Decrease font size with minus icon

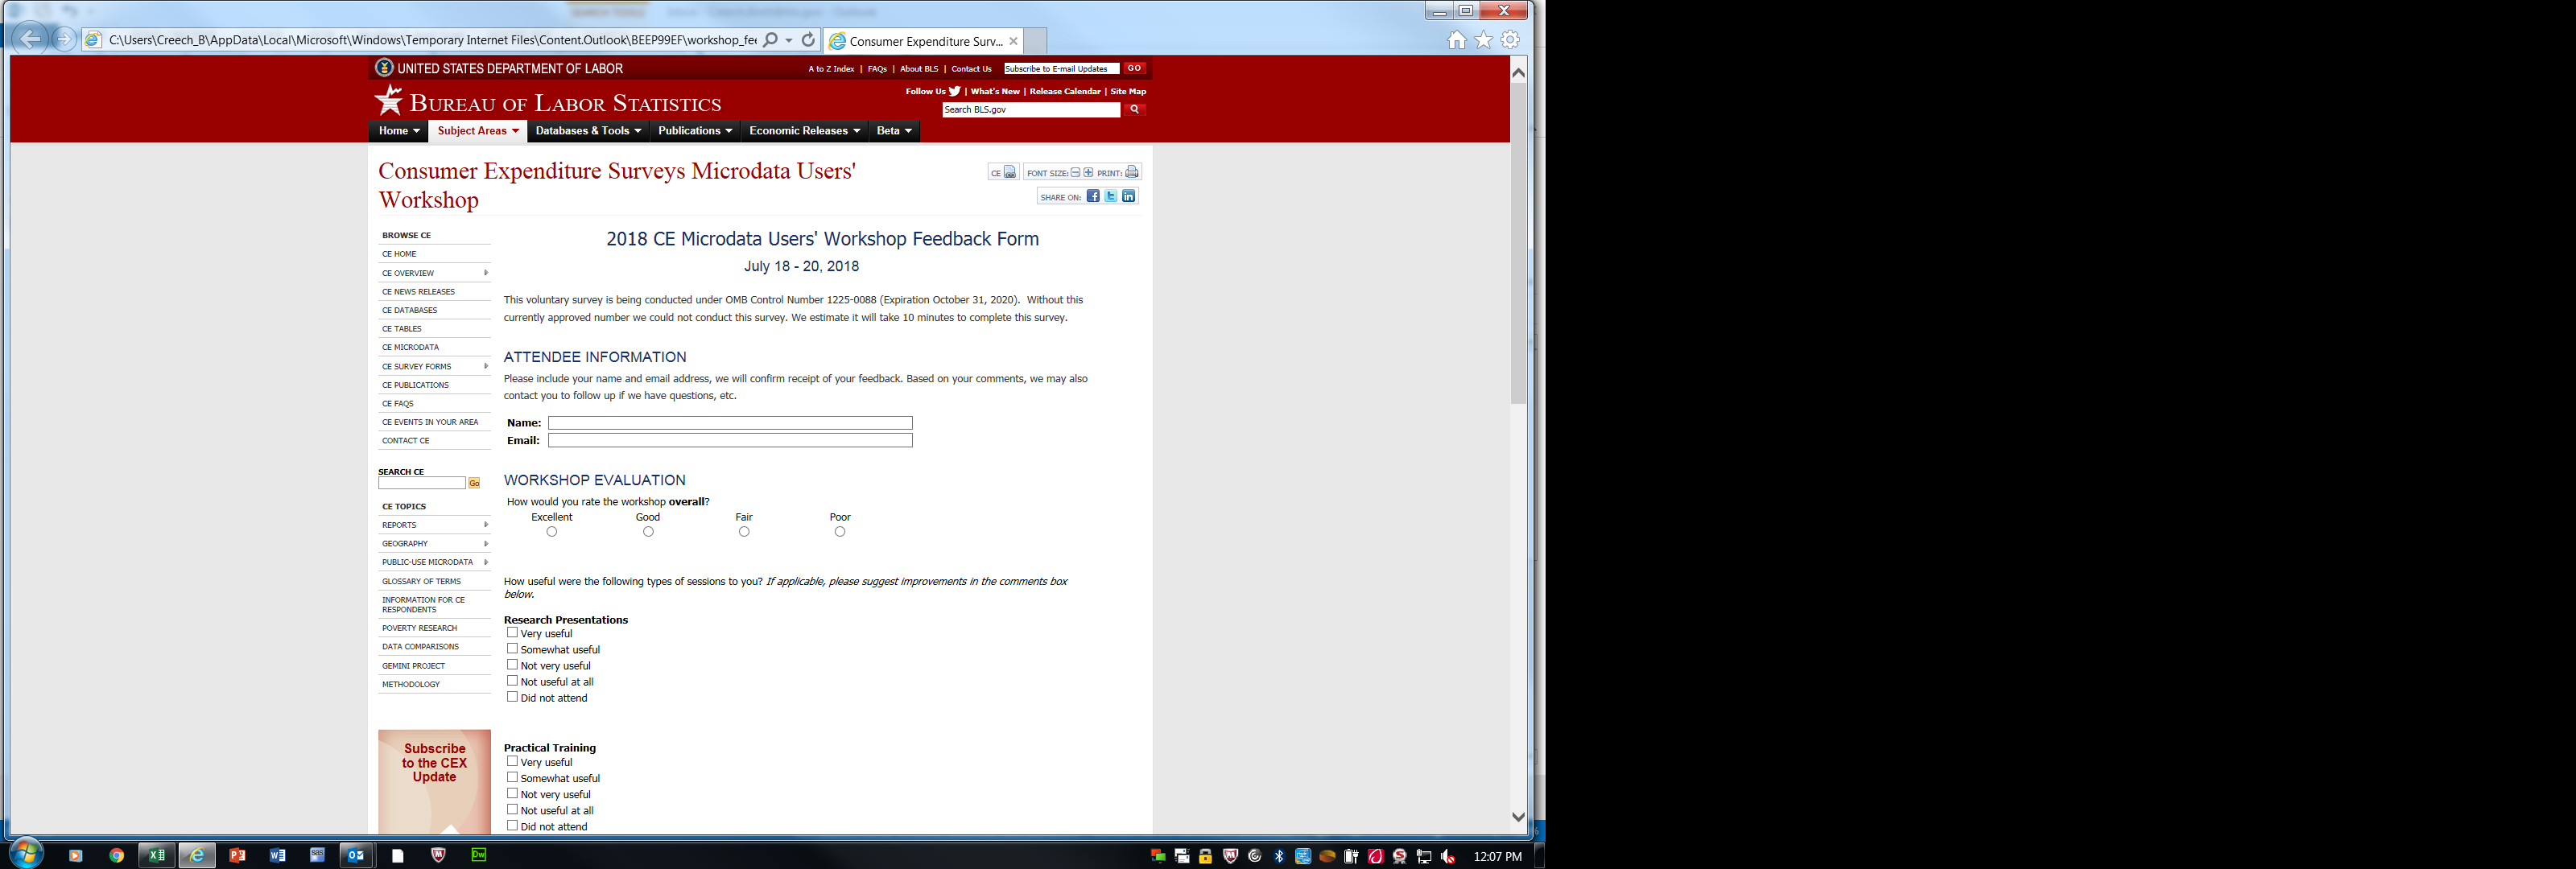tap(1075, 172)
